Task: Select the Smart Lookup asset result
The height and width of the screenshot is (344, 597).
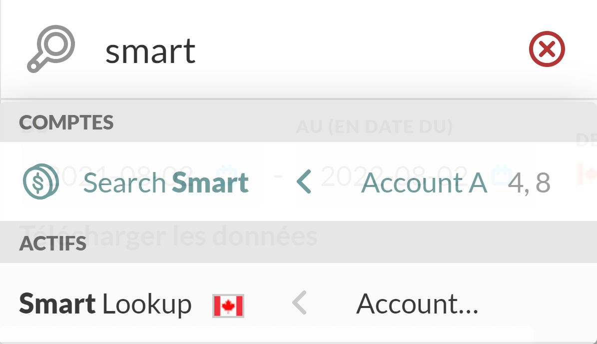Action: pyautogui.click(x=105, y=304)
